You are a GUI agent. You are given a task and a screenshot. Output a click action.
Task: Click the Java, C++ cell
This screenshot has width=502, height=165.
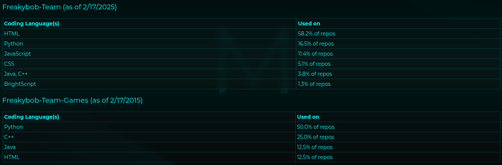pyautogui.click(x=16, y=74)
